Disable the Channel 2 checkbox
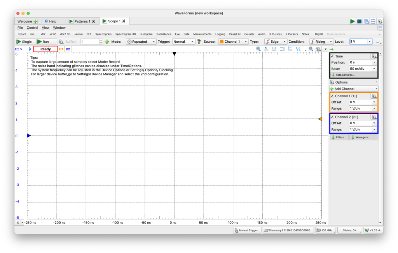Screen dimensions: 398x253 [332, 117]
